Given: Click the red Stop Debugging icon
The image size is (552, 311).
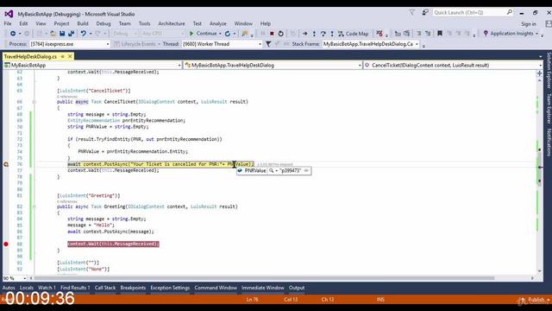Looking at the screenshot, I should (272, 34).
